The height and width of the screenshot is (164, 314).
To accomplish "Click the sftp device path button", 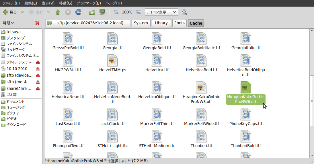I will (88, 23).
